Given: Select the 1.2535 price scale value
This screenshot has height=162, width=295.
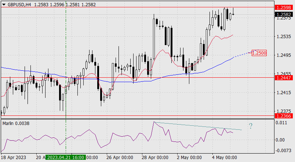Looking at the screenshot, I should [x=284, y=36].
